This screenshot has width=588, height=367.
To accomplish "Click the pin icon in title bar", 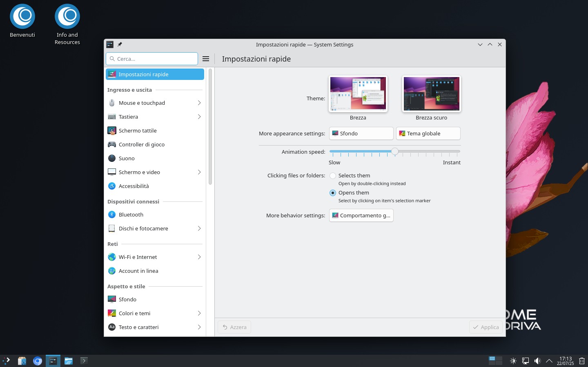I will tap(120, 44).
